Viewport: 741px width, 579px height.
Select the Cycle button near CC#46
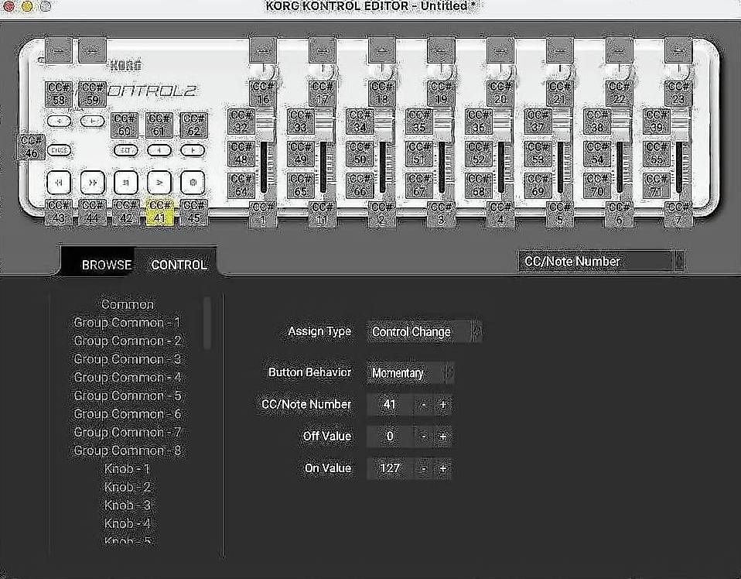(x=59, y=150)
